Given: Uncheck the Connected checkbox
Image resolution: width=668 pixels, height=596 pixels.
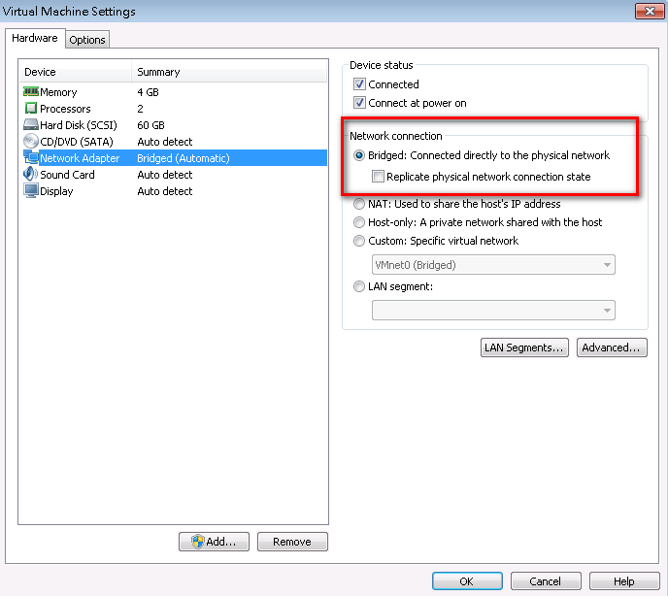Looking at the screenshot, I should 359,83.
